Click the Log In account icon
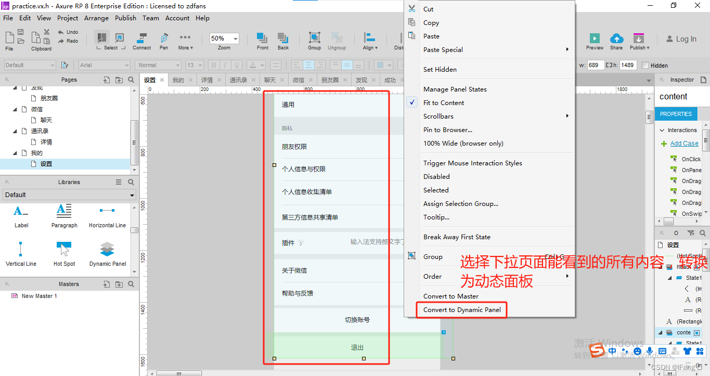Image resolution: width=710 pixels, height=376 pixels. (669, 39)
